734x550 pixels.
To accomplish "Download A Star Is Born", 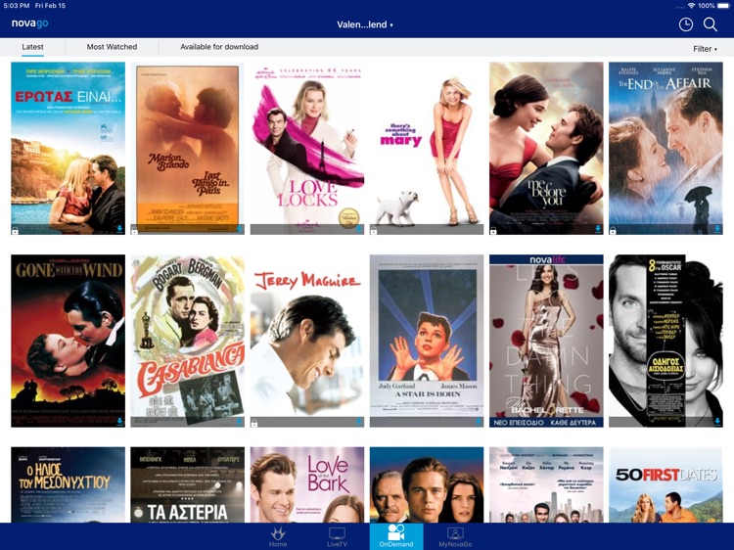I will click(x=479, y=422).
